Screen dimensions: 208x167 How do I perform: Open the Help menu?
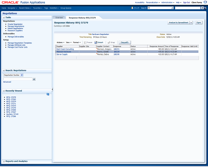(178, 2)
